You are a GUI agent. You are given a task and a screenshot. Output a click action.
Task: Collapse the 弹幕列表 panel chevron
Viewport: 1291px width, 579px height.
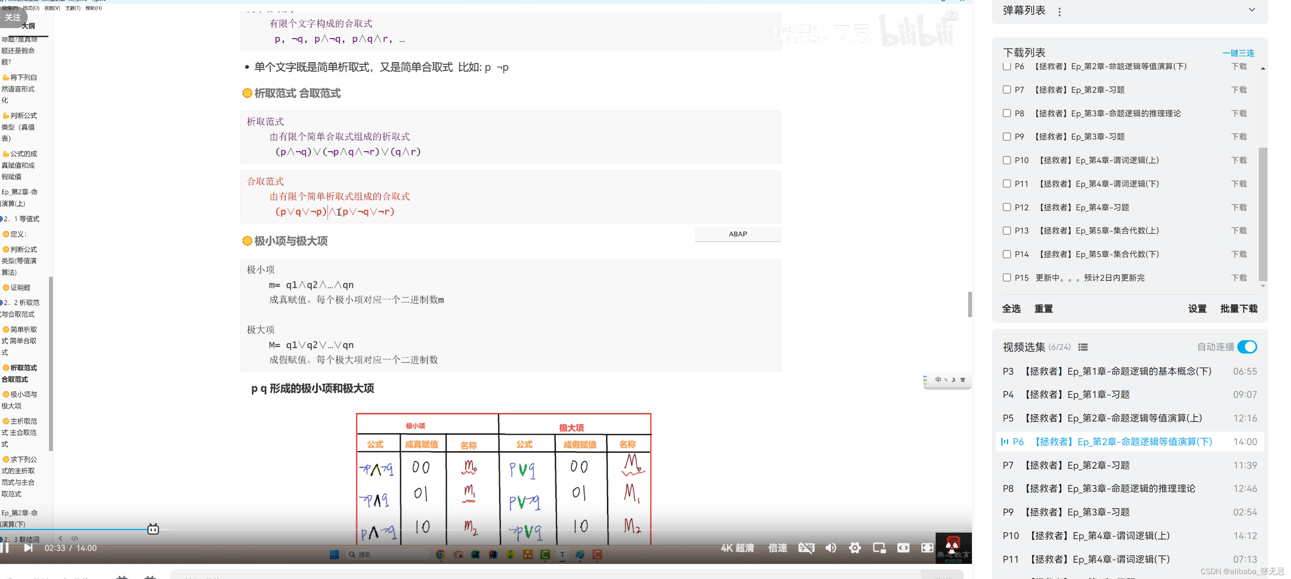pos(1252,9)
